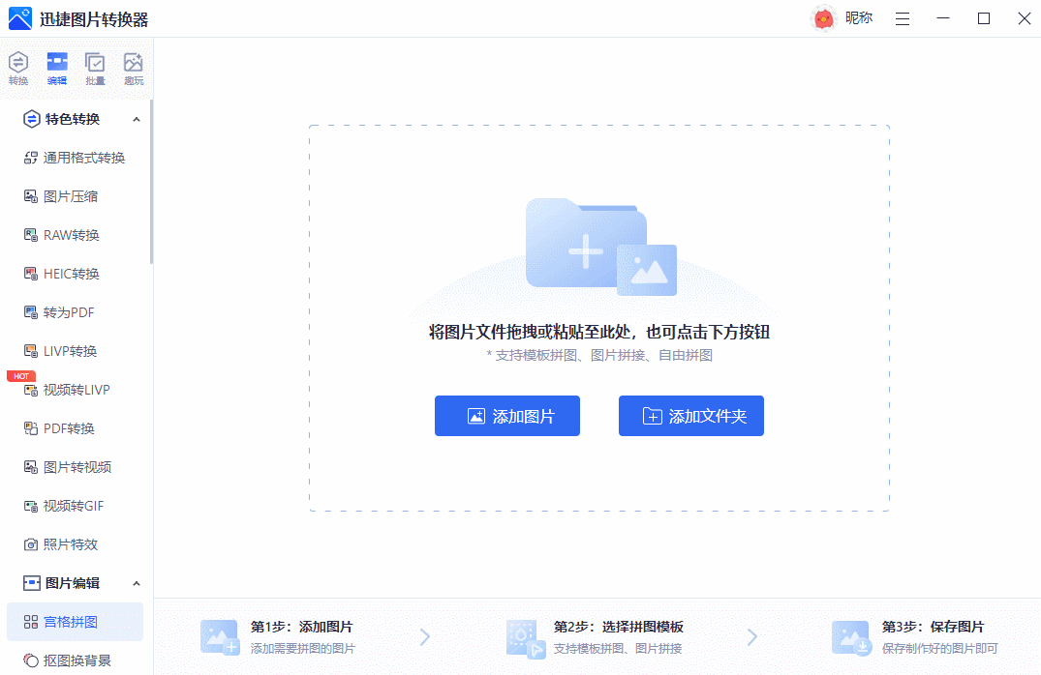Image resolution: width=1041 pixels, height=675 pixels.
Task: Click the 第3步 保存图片 step icon
Action: tap(852, 638)
